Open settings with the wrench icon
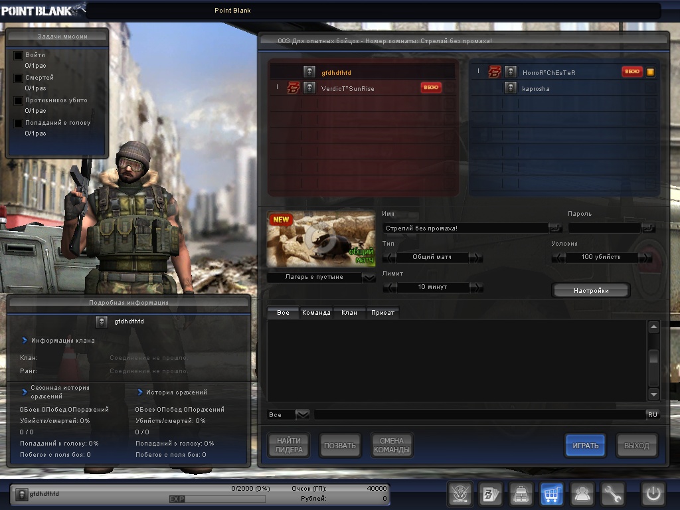Screen dimensions: 680x510 613,494
